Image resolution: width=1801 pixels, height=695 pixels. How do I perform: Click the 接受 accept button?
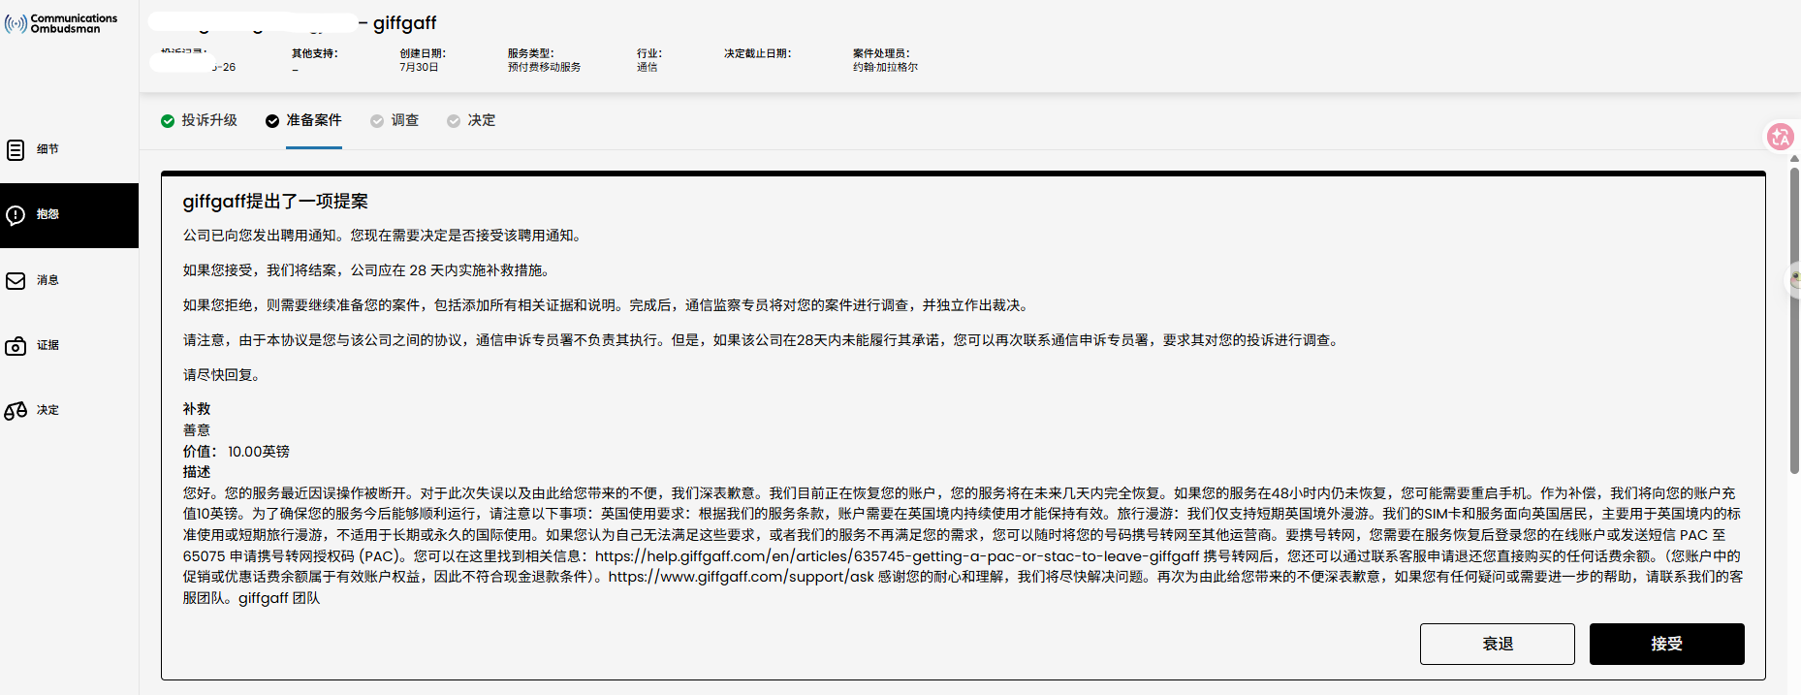tap(1667, 644)
